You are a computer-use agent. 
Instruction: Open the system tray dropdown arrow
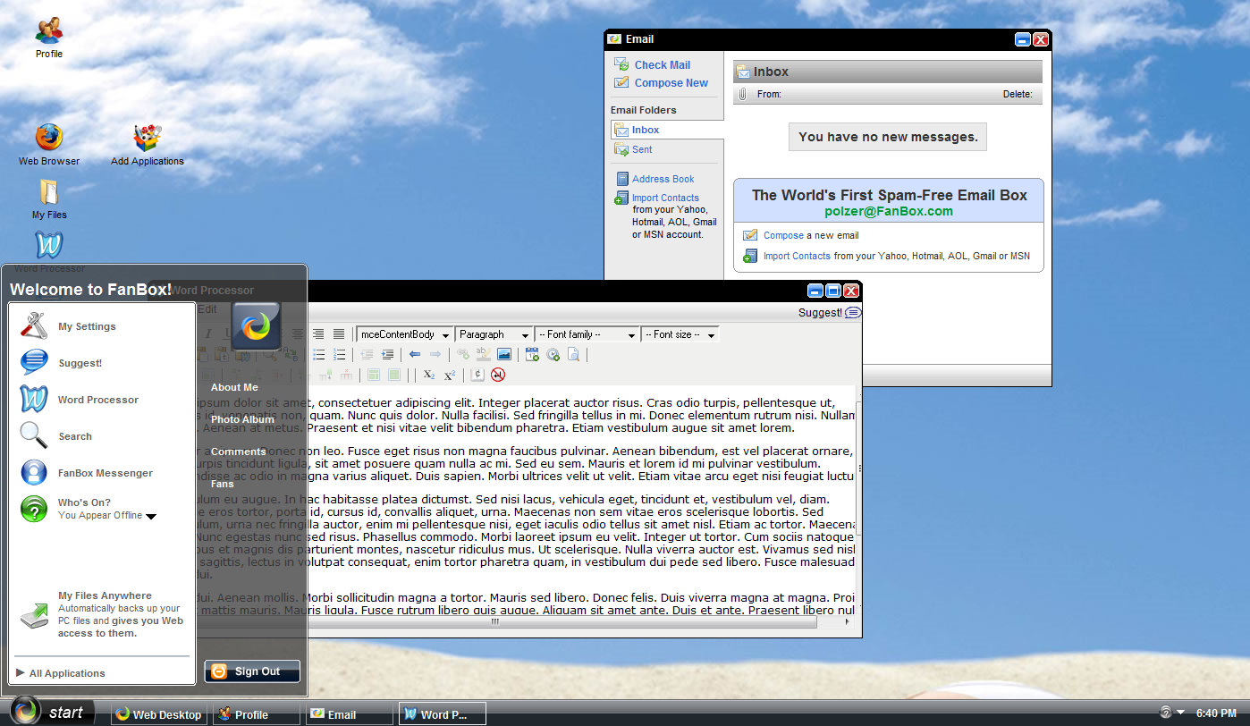coord(1181,713)
